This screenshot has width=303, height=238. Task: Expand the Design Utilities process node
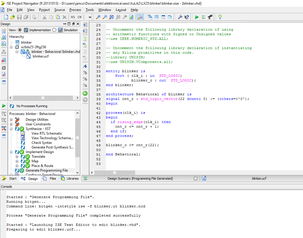pos(11,120)
